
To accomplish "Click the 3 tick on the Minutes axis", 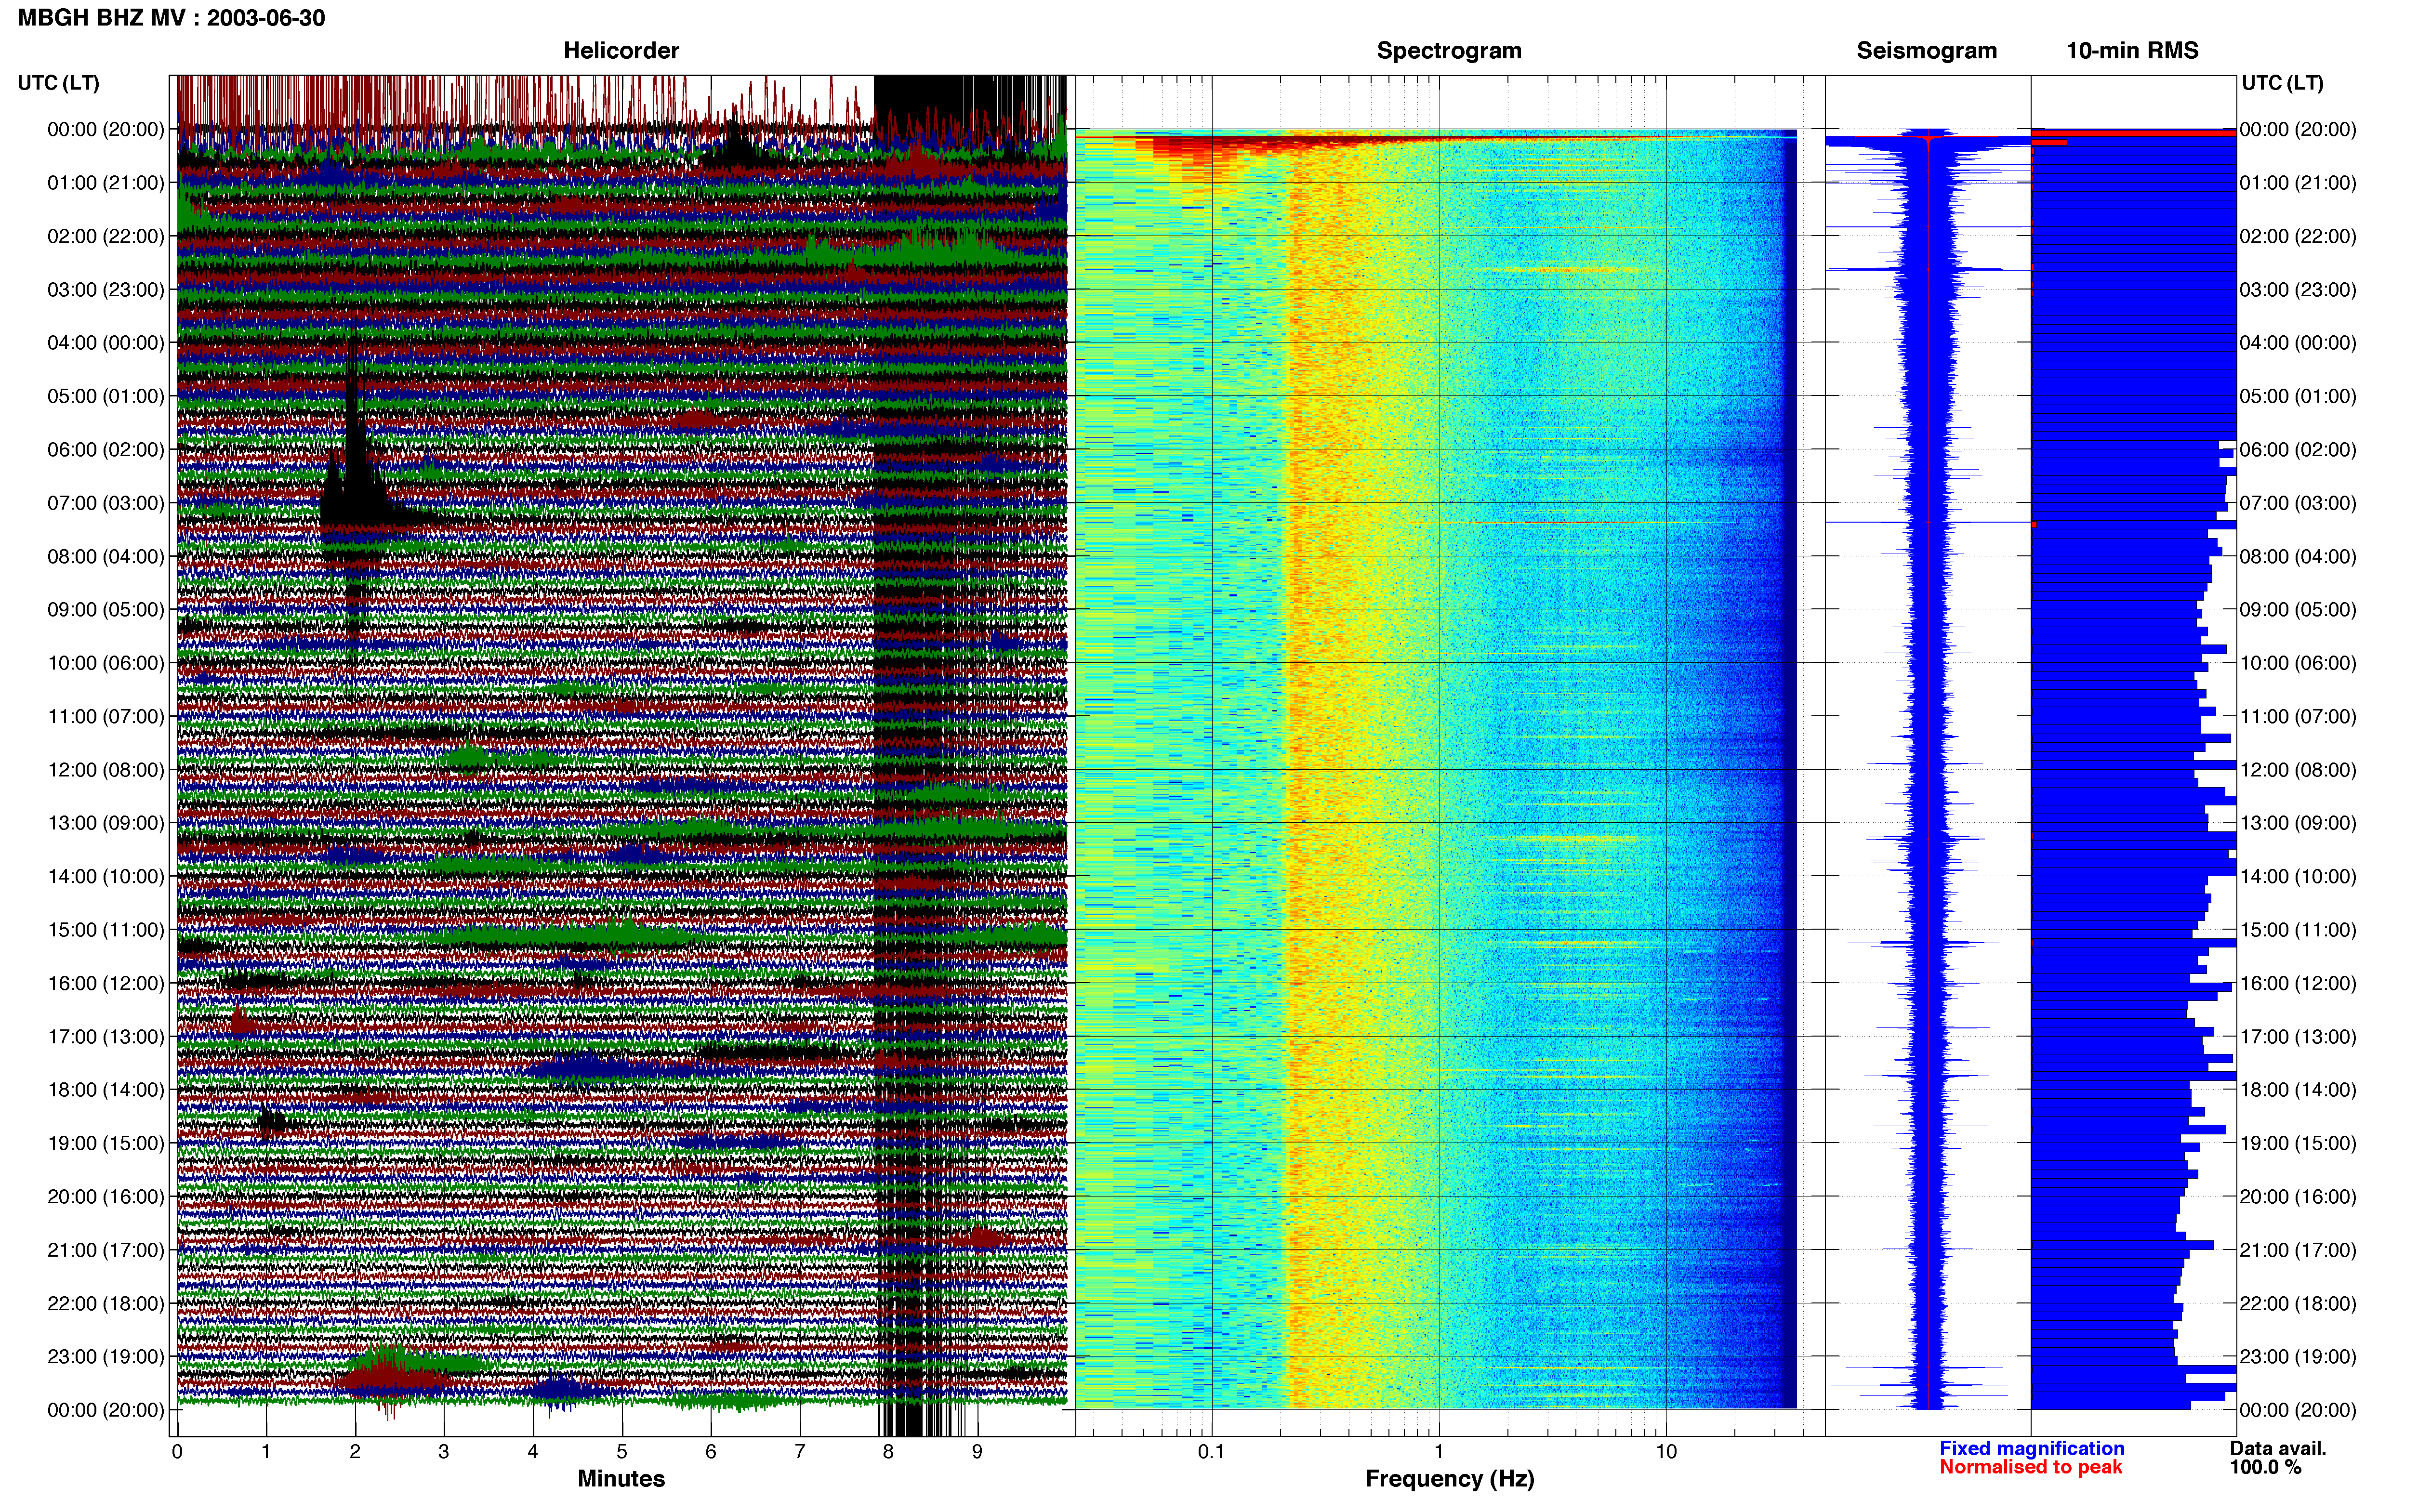I will coord(444,1452).
